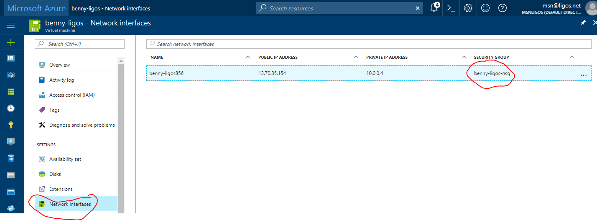
Task: Click the benny-ligos breadcrumb title
Action: 111,8
